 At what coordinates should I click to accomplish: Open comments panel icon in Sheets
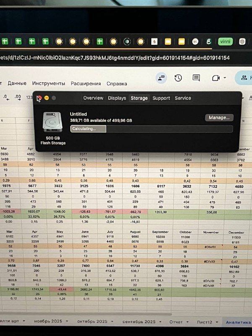196,78
